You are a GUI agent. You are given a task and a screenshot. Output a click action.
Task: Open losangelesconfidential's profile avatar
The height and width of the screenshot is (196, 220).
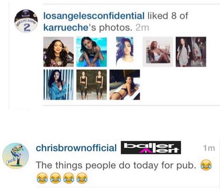(26, 21)
